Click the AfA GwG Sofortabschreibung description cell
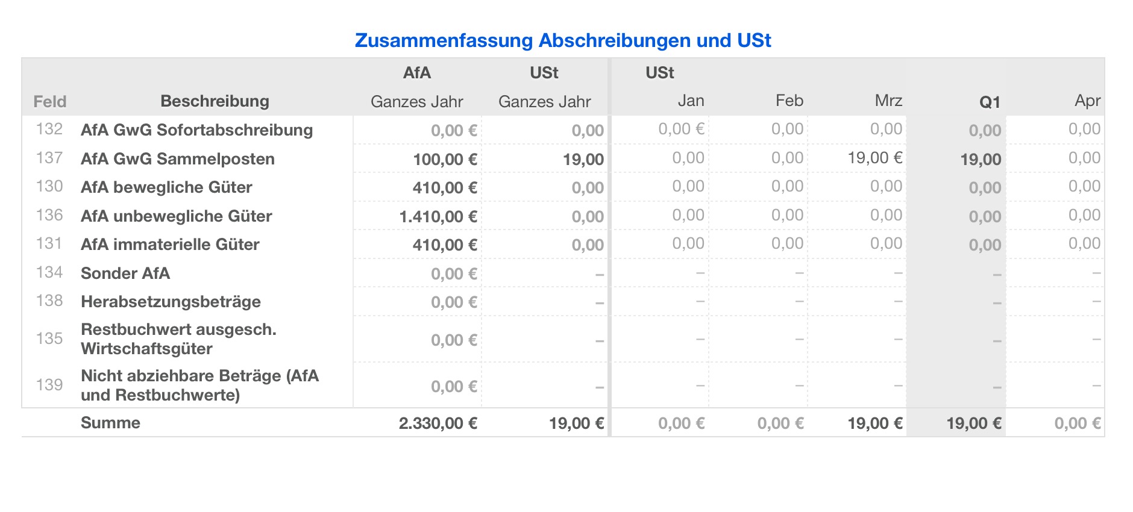Screen dimensions: 1133x512 point(196,130)
